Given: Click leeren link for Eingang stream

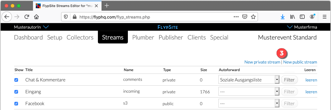Looking at the screenshot, I should pos(311,92).
